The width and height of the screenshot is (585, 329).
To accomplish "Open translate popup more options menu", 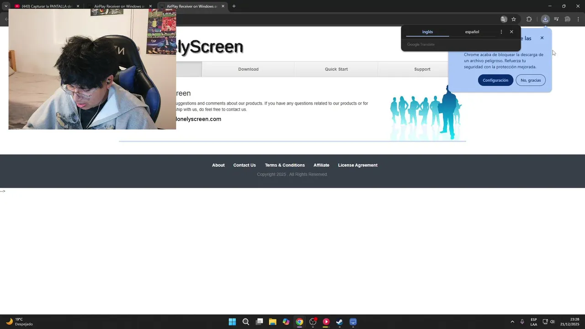I will coord(501,32).
